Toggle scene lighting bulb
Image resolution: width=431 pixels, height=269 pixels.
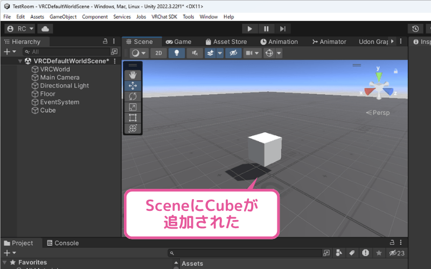point(177,53)
